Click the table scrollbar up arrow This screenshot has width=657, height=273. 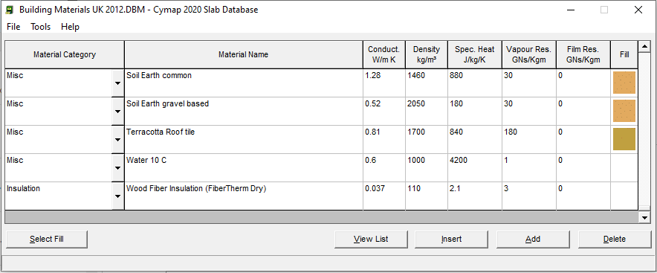pos(644,46)
